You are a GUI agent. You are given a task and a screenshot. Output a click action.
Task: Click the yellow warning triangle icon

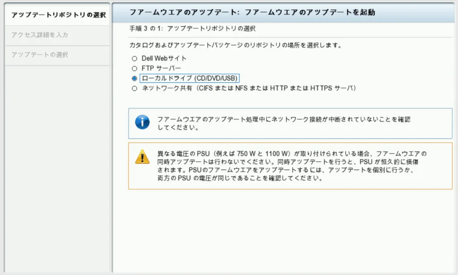point(142,157)
